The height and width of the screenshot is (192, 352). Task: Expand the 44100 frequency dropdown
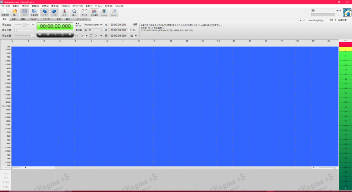coord(101,30)
